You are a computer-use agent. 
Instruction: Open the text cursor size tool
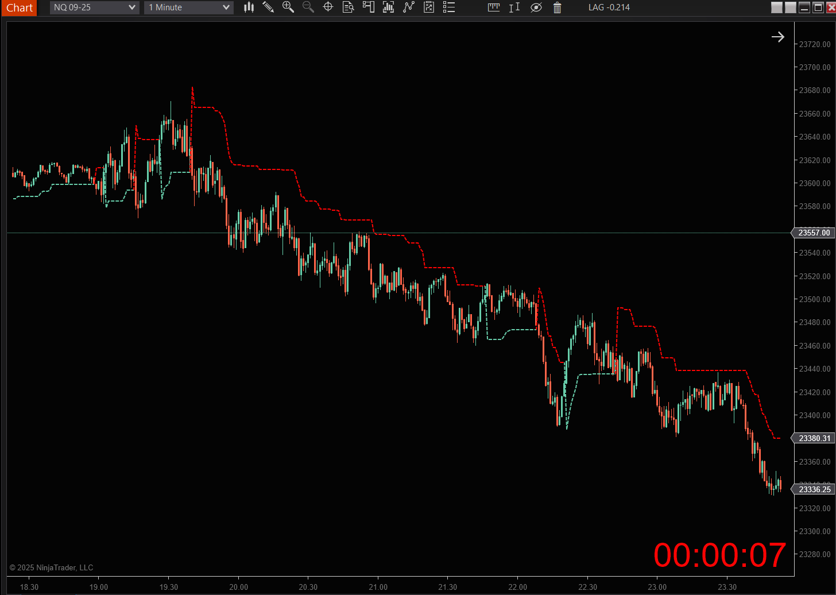click(514, 7)
